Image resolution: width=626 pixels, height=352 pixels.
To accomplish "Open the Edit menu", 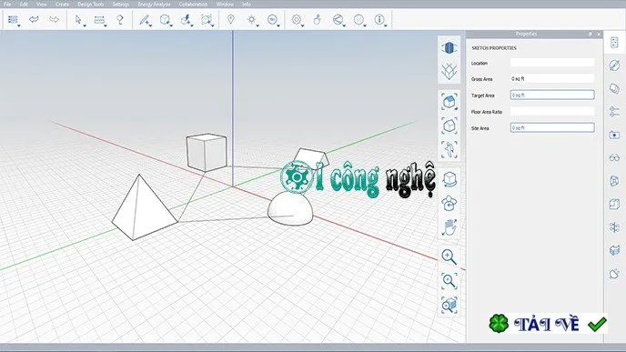I will pyautogui.click(x=24, y=4).
